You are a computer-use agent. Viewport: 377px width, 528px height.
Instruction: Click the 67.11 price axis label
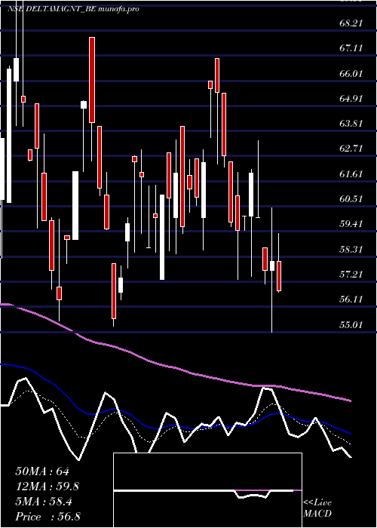(351, 48)
